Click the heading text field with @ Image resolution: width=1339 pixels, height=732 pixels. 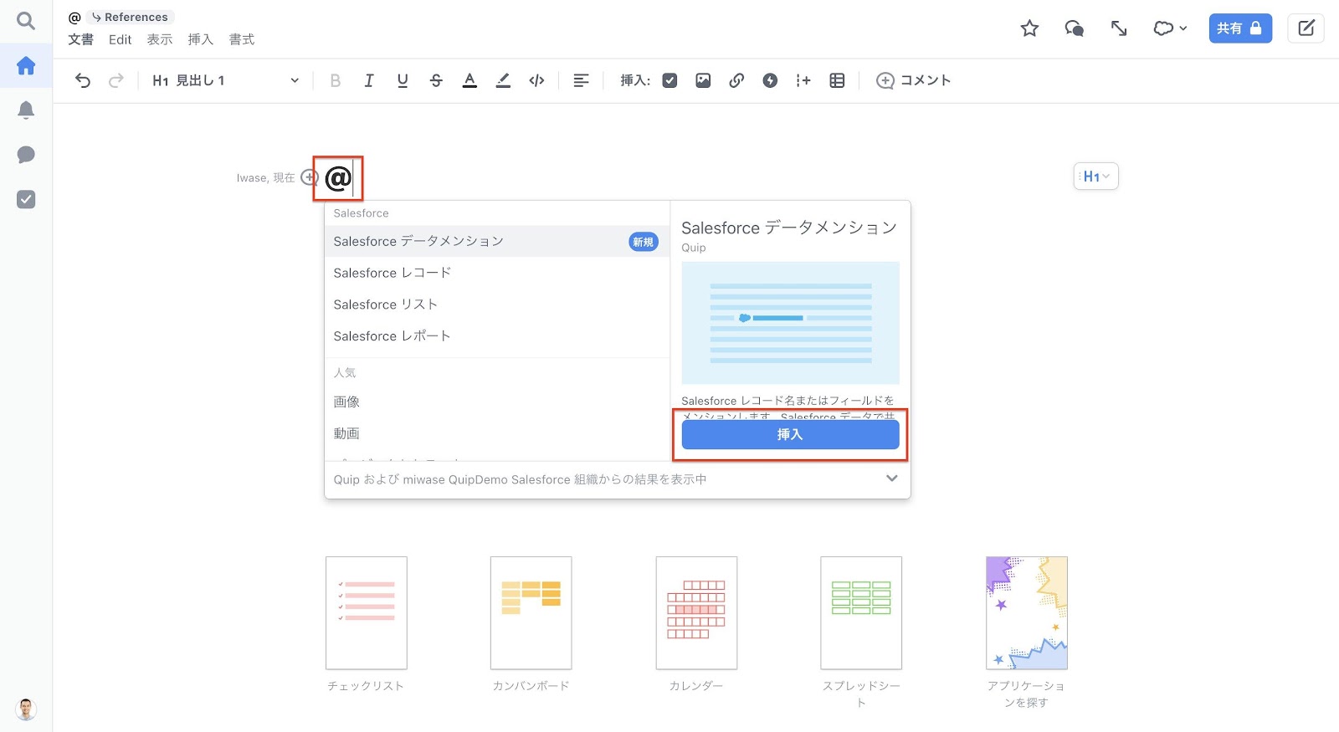[x=338, y=178]
